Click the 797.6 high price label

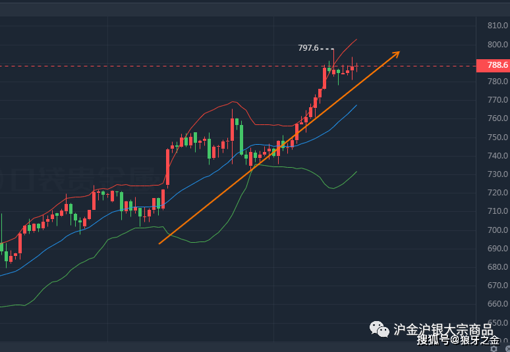(308, 48)
